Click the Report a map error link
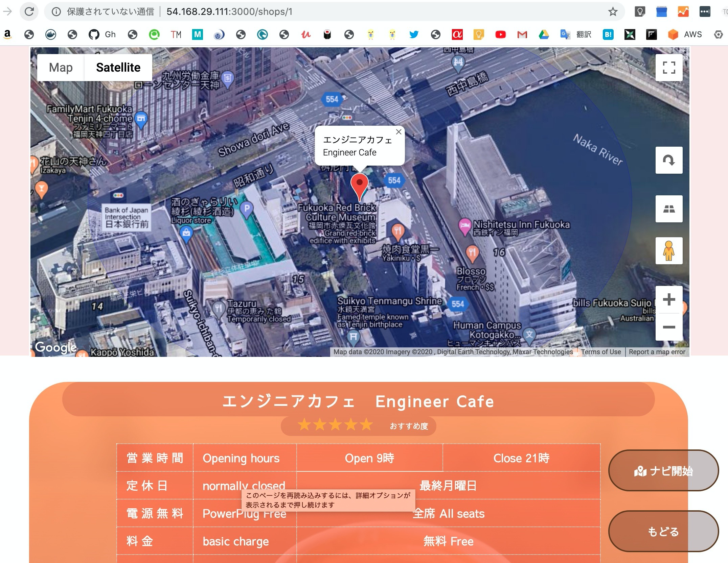This screenshot has width=728, height=563. [657, 352]
